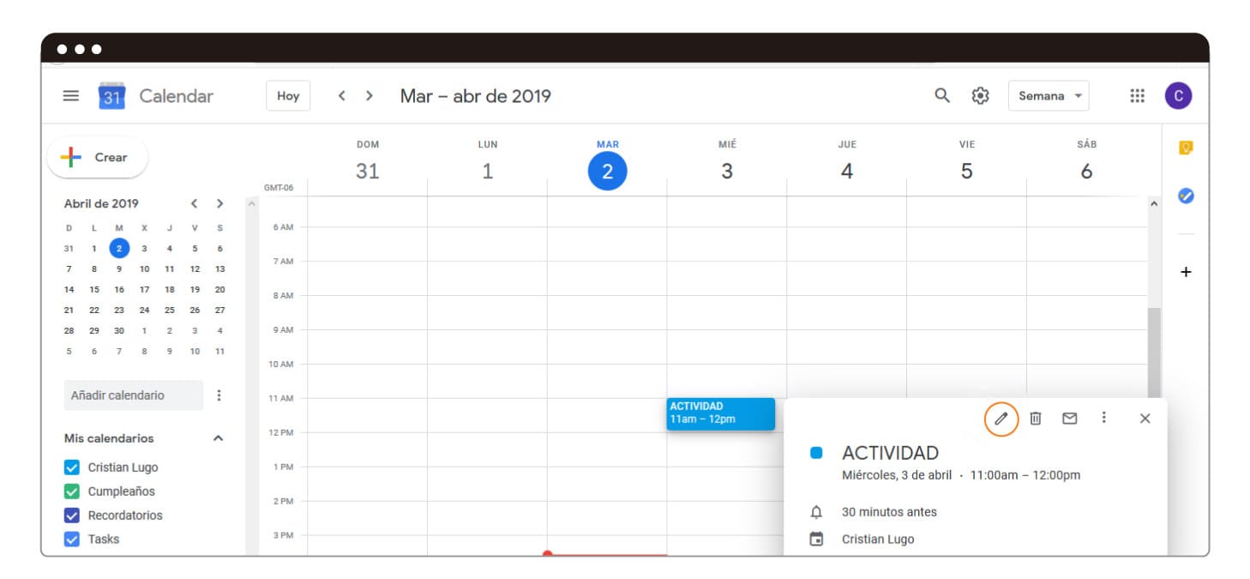
Task: Open the search magnifier icon
Action: (x=941, y=96)
